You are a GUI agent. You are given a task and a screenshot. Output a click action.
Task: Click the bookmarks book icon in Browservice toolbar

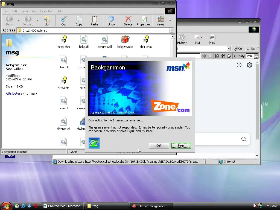click(217, 56)
